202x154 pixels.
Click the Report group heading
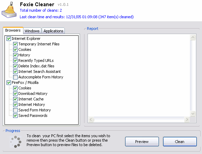[92, 29]
